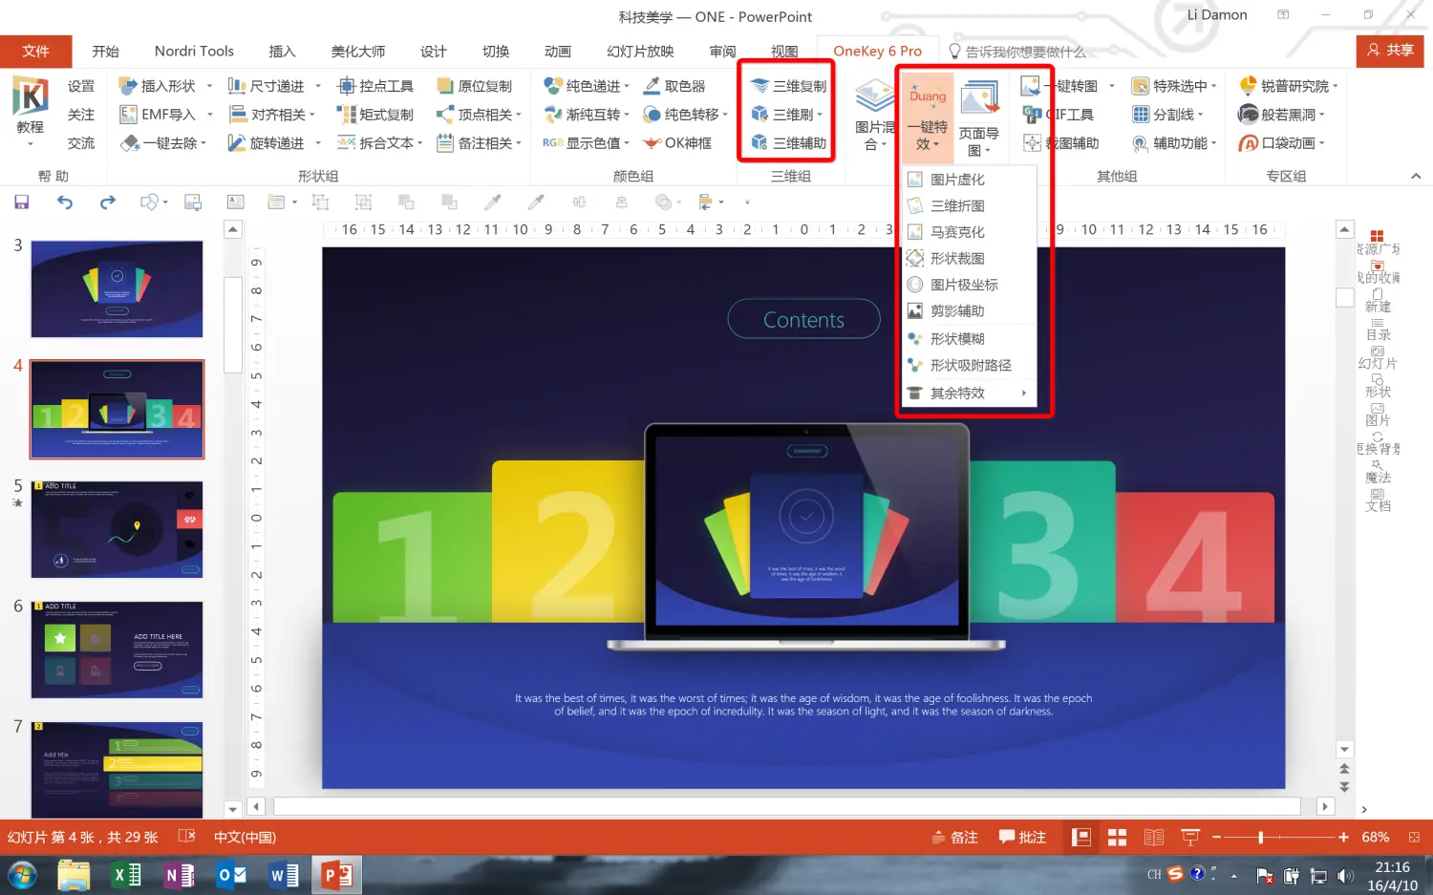Expand the 一键去除 dropdown
Screen dimensions: 1433x895
(203, 143)
